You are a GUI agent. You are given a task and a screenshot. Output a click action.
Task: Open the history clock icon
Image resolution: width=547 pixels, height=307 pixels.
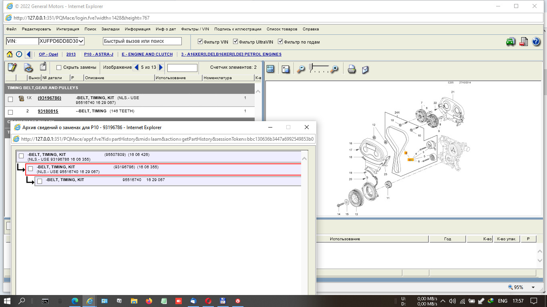19,54
